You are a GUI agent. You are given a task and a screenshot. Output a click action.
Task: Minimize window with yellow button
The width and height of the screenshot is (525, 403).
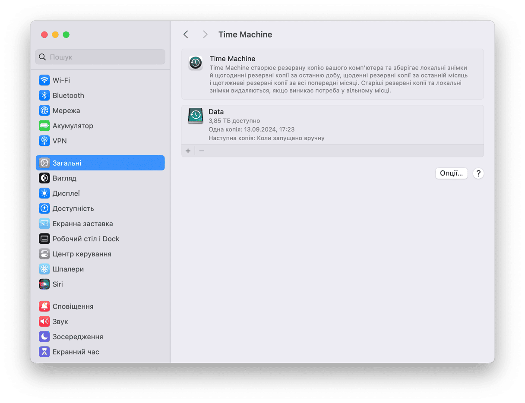coord(55,35)
